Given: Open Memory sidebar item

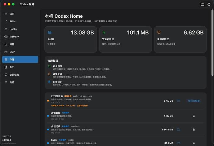Looking at the screenshot, I should (x=20, y=37).
